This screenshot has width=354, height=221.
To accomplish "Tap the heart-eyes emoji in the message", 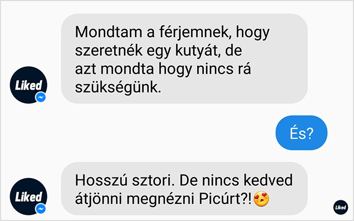I will pyautogui.click(x=261, y=199).
